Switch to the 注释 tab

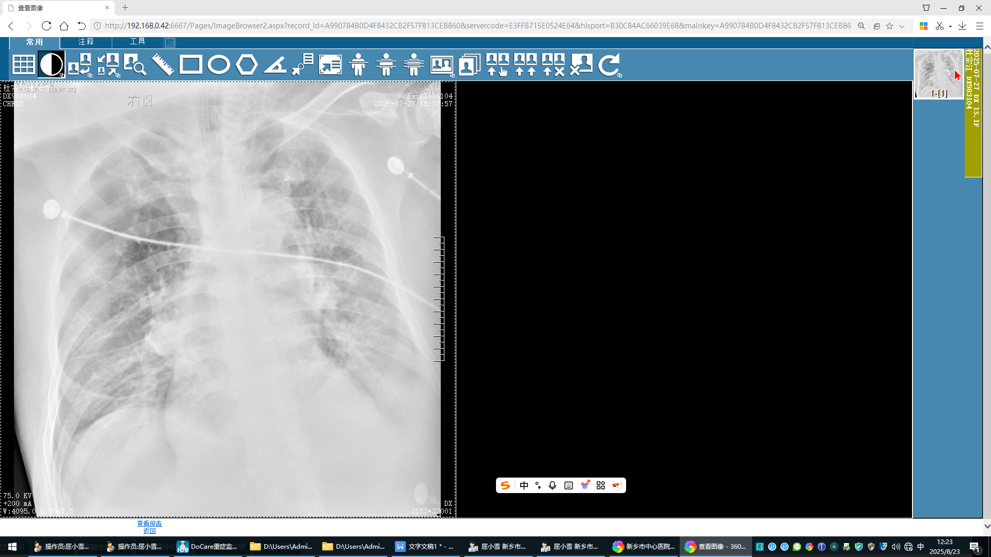[x=86, y=42]
